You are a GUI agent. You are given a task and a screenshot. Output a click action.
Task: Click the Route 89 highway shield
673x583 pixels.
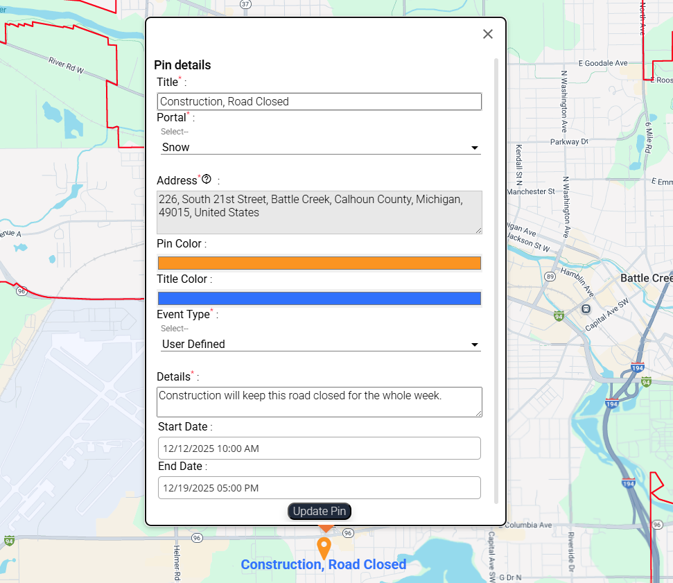(x=550, y=276)
